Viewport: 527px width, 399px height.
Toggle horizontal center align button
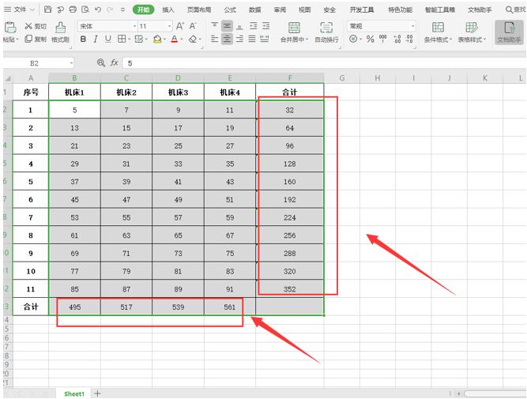point(227,39)
